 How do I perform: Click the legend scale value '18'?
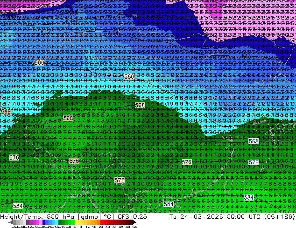pos(94,227)
